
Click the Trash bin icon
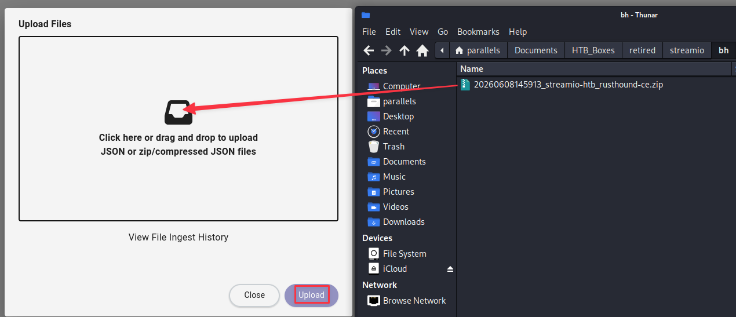374,147
